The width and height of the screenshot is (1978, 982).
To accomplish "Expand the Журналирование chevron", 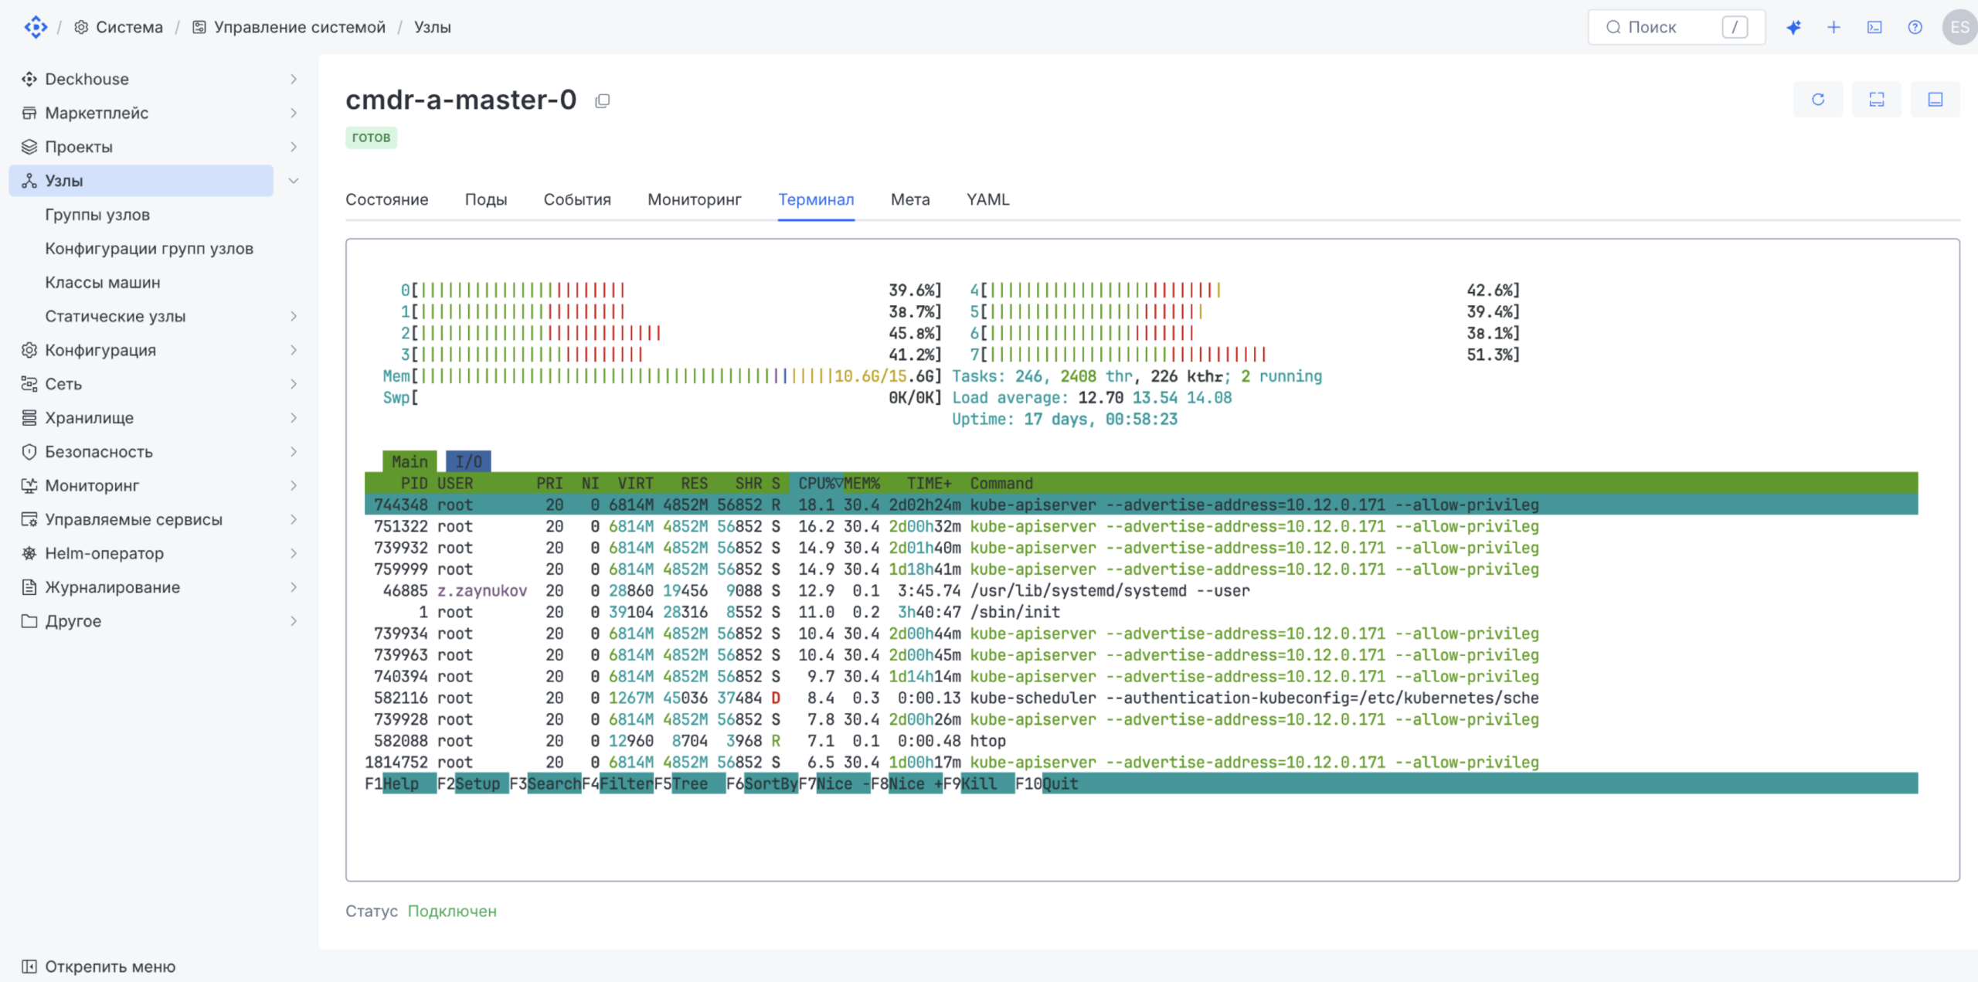I will [294, 587].
